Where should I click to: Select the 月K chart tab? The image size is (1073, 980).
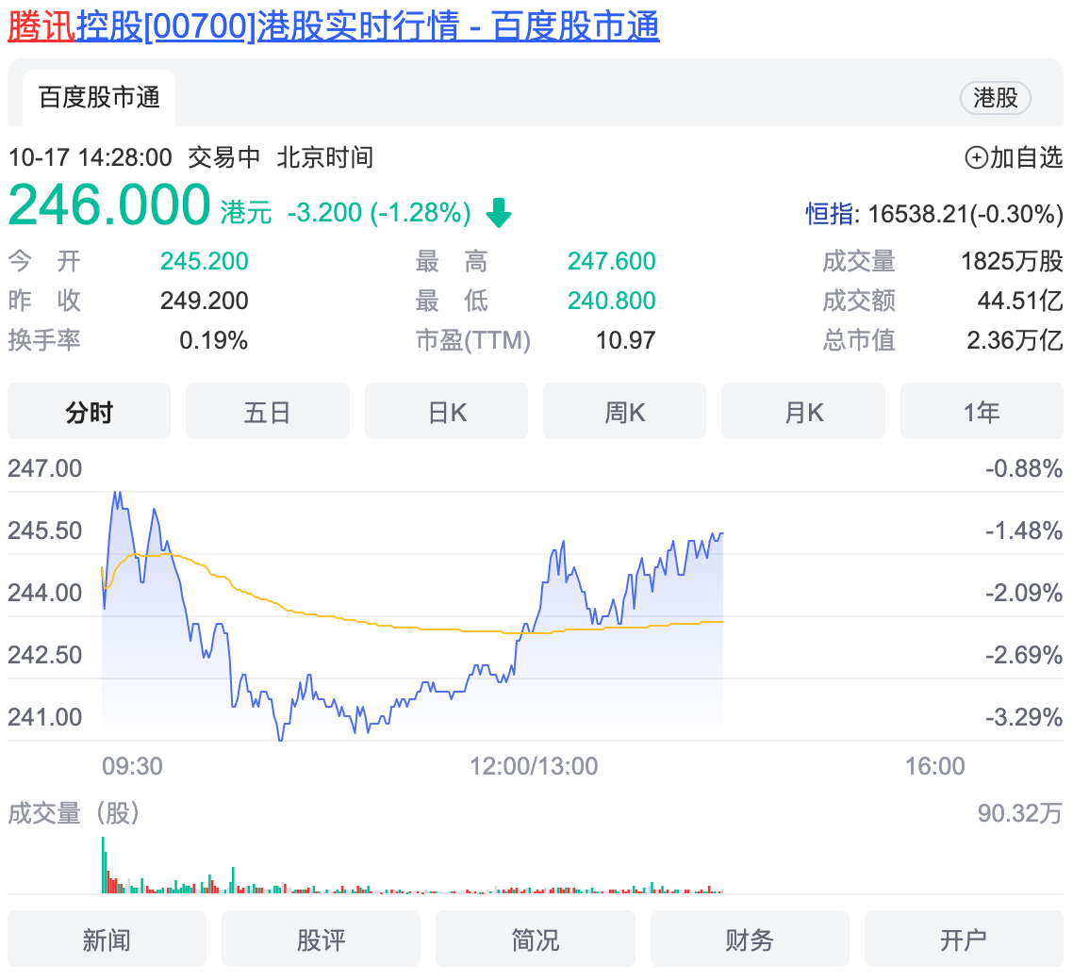pyautogui.click(x=803, y=412)
